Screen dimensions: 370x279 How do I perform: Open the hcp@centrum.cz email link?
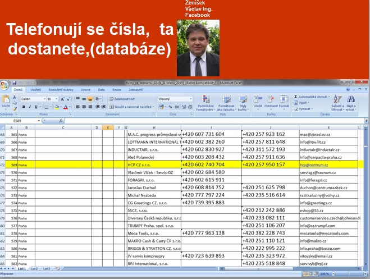coord(314,165)
